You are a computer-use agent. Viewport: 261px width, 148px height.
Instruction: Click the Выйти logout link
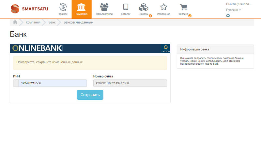point(239,4)
